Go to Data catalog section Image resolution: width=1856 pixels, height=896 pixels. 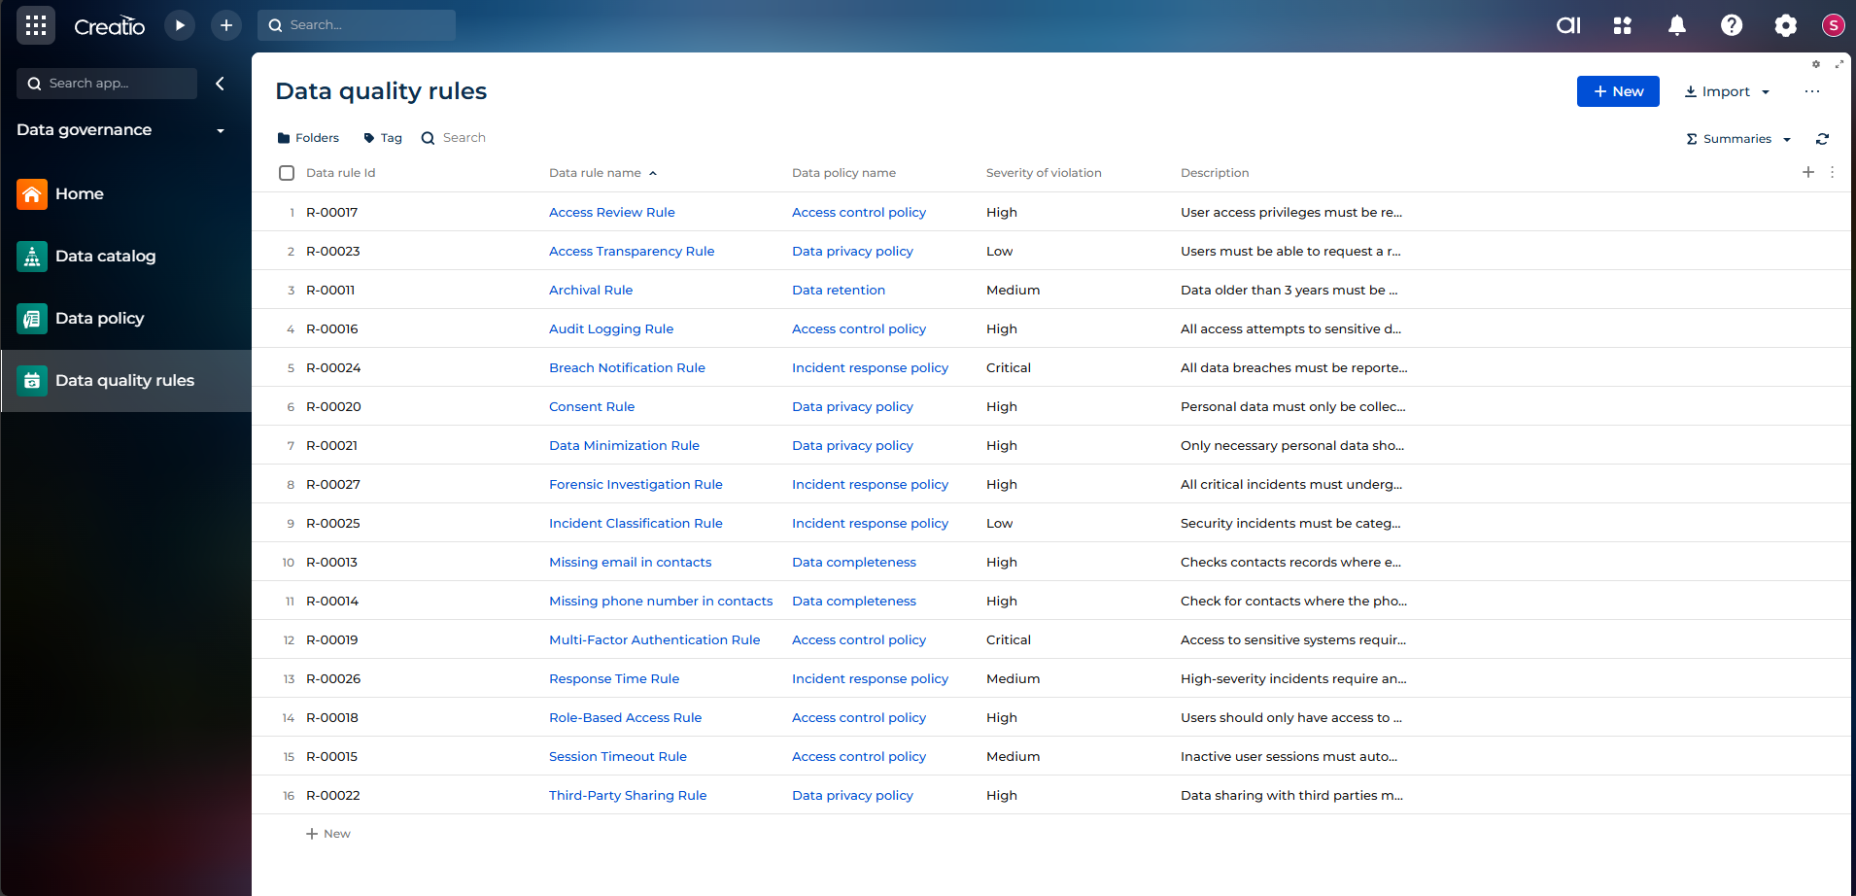(x=106, y=257)
